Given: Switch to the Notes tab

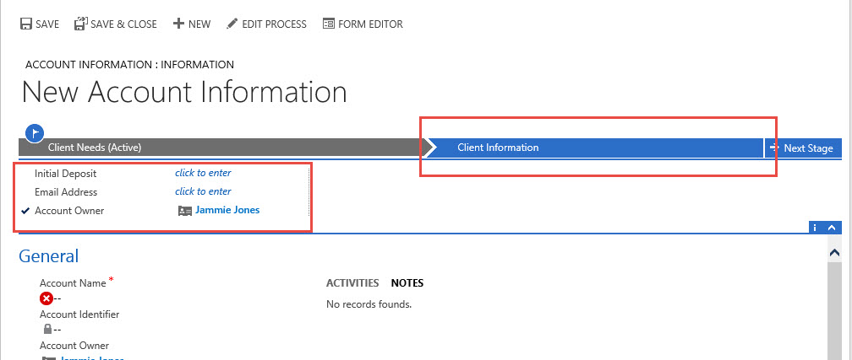Looking at the screenshot, I should coord(407,283).
